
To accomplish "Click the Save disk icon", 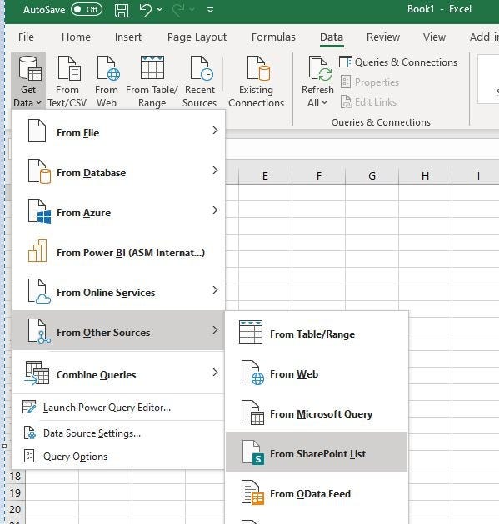I will tap(122, 10).
